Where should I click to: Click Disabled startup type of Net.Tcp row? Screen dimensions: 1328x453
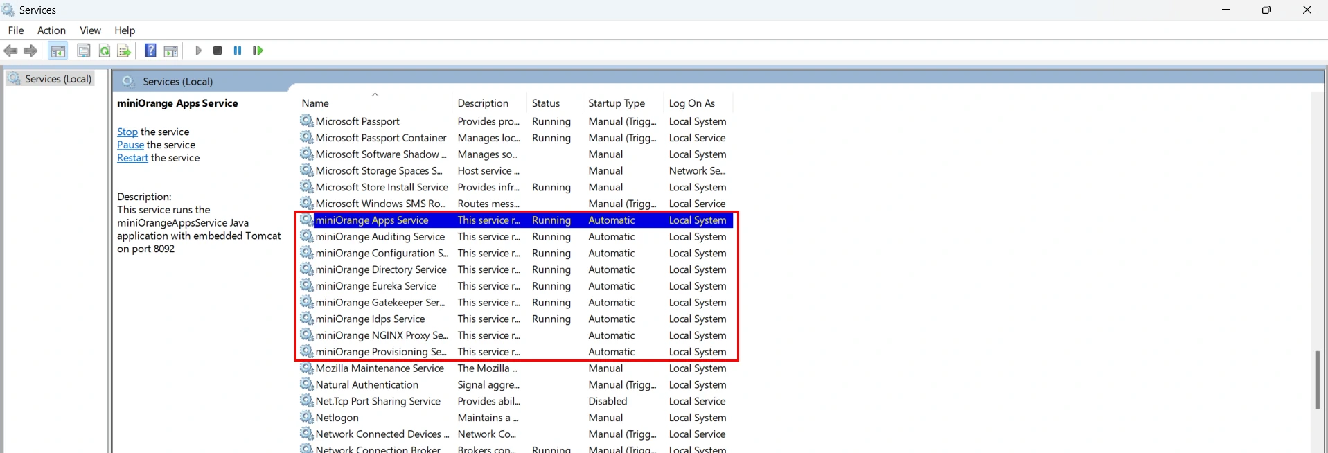(x=608, y=401)
